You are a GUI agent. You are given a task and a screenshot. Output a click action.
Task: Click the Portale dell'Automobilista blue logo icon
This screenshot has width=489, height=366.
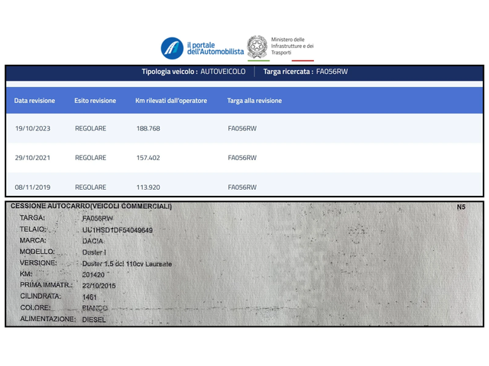[x=172, y=48]
